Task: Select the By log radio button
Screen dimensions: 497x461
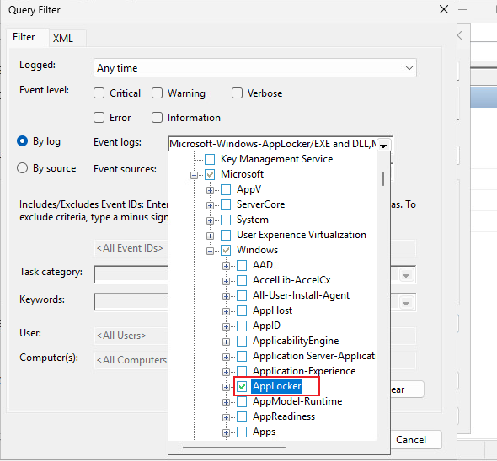Action: [x=22, y=140]
